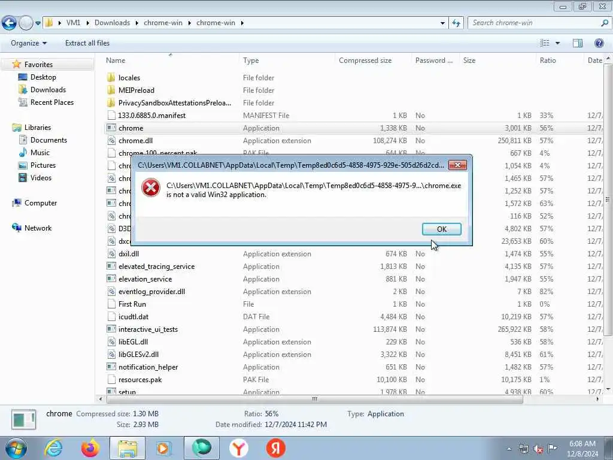Click the search magnifier icon

(x=605, y=23)
